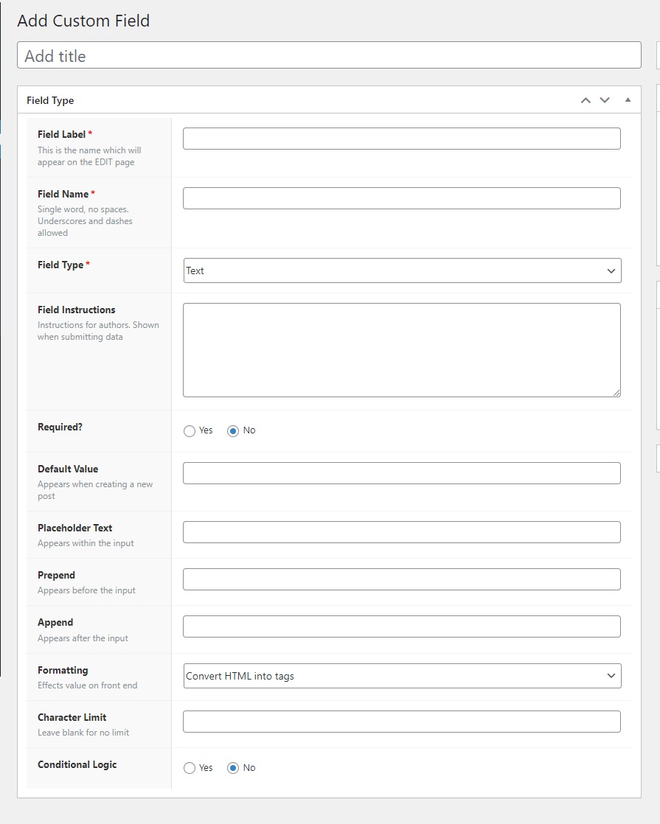Collapse the Field Type panel triangle toggle
Viewport: 660px width, 824px height.
tap(628, 99)
